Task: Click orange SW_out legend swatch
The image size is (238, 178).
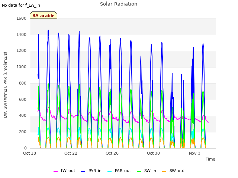Action: point(164,171)
